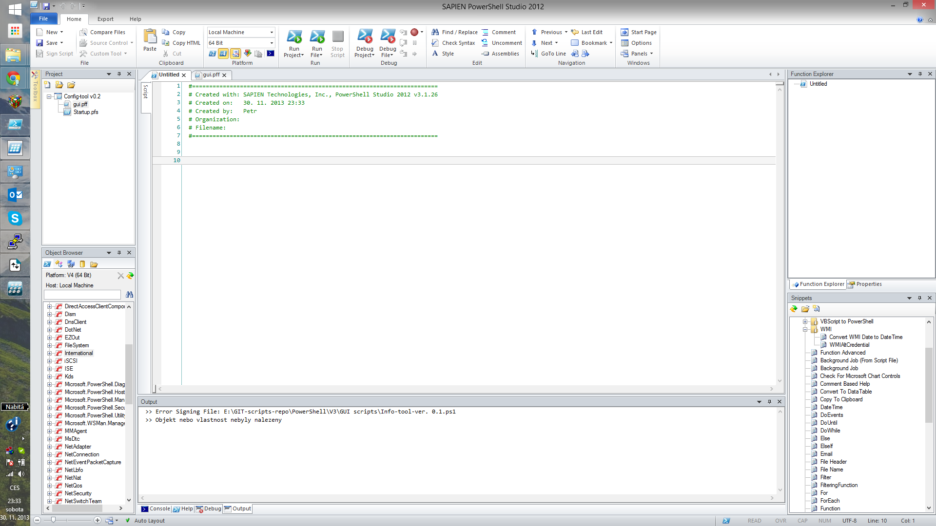Show database objects in Object Browser
The width and height of the screenshot is (936, 526).
point(82,264)
